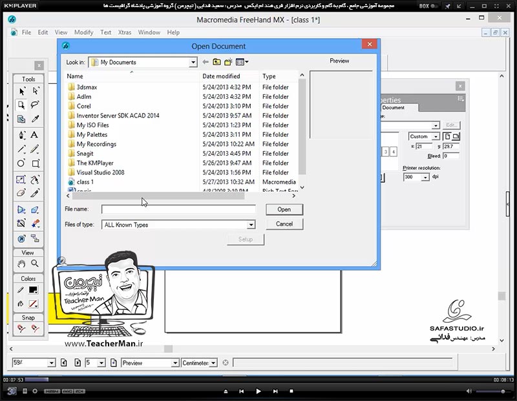Viewport: 517px width, 401px height.
Task: Select portrait page orientation
Action: (447, 136)
